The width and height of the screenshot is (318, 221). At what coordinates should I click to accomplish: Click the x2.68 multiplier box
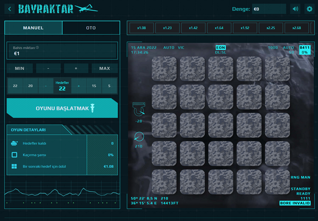point(297,28)
